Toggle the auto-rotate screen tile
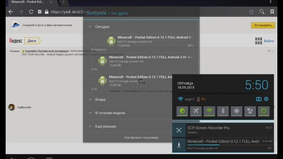Image resolution: width=283 pixels, height=159 pixels. 264,111
